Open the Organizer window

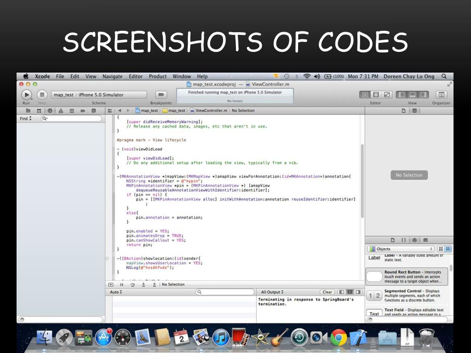coord(441,95)
